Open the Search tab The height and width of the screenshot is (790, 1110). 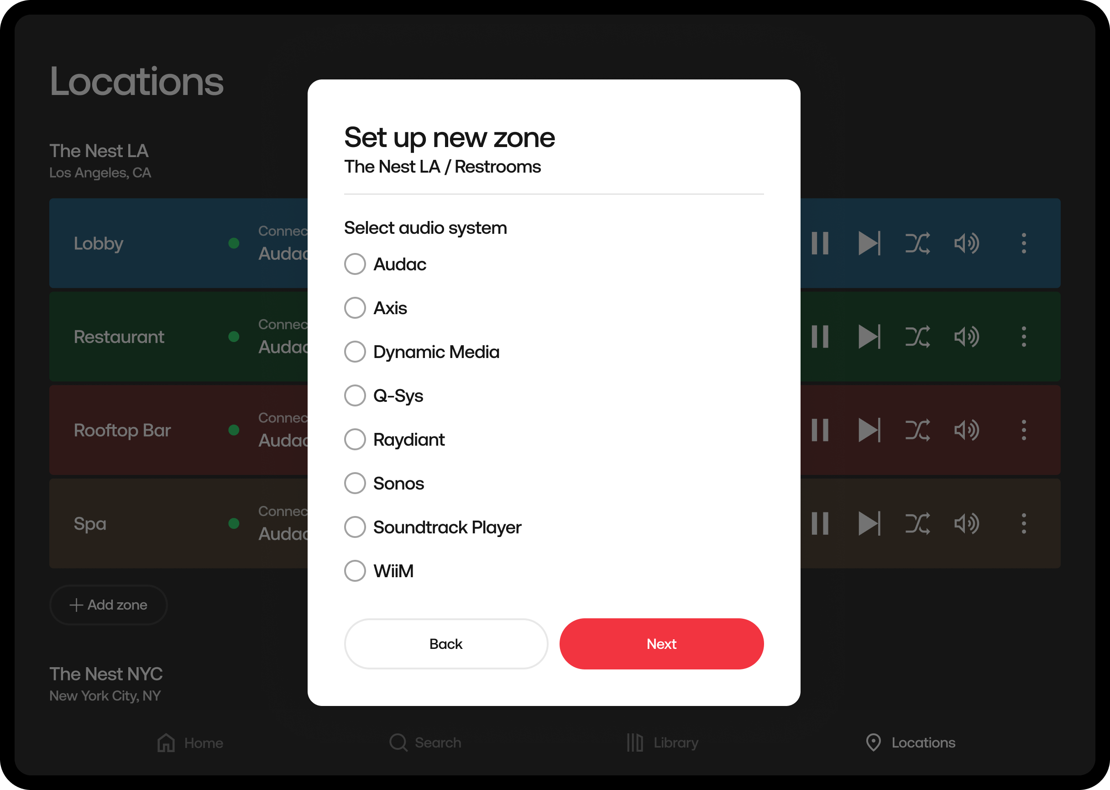pyautogui.click(x=425, y=743)
